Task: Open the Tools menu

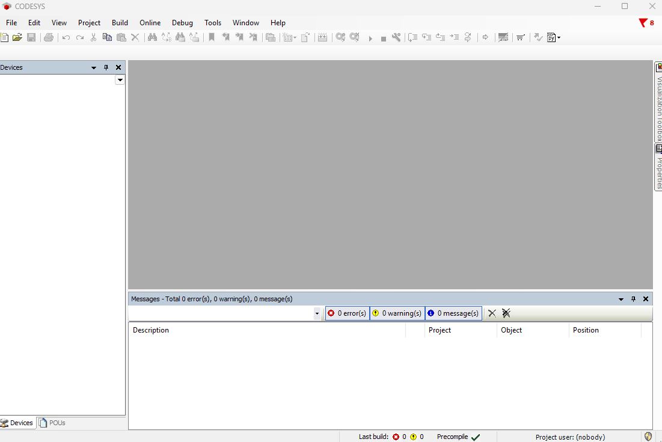Action: coord(213,23)
